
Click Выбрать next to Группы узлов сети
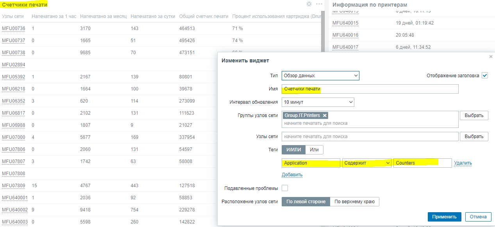point(474,115)
